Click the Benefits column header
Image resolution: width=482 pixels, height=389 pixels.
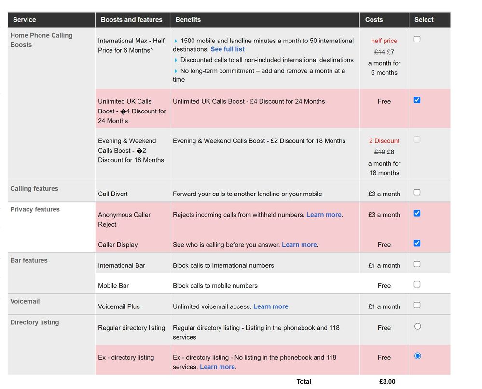pos(188,20)
